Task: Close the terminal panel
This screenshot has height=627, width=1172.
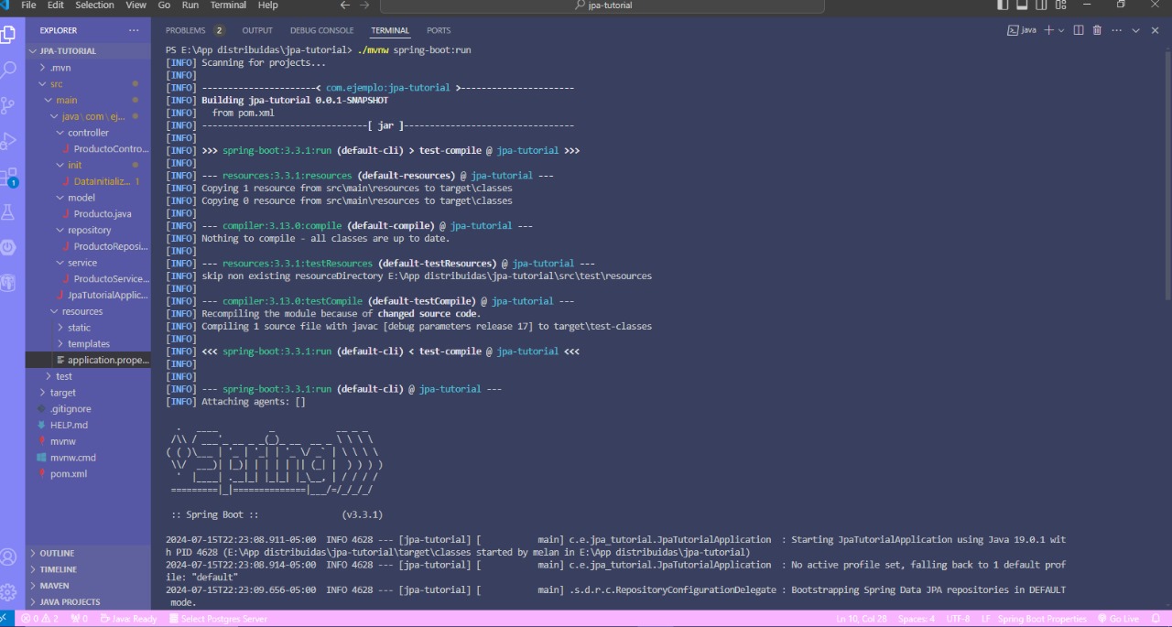Action: tap(1155, 30)
